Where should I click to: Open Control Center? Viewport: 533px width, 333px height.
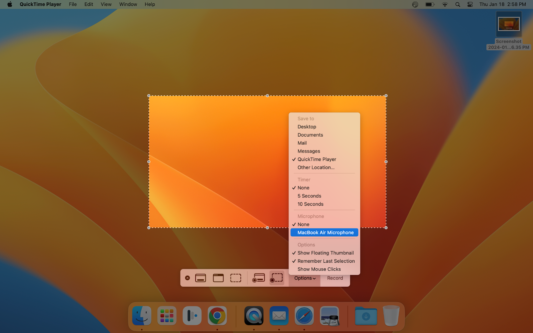(x=470, y=4)
